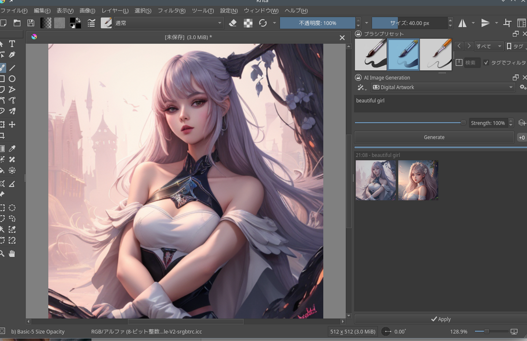Expand options arrow after brush reload
Viewport: 527px width, 341px height.
(274, 23)
